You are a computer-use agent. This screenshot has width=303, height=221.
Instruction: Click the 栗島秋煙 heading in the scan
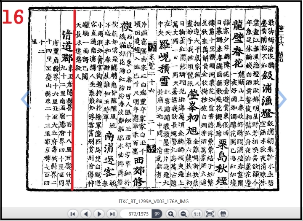[x=222, y=162]
